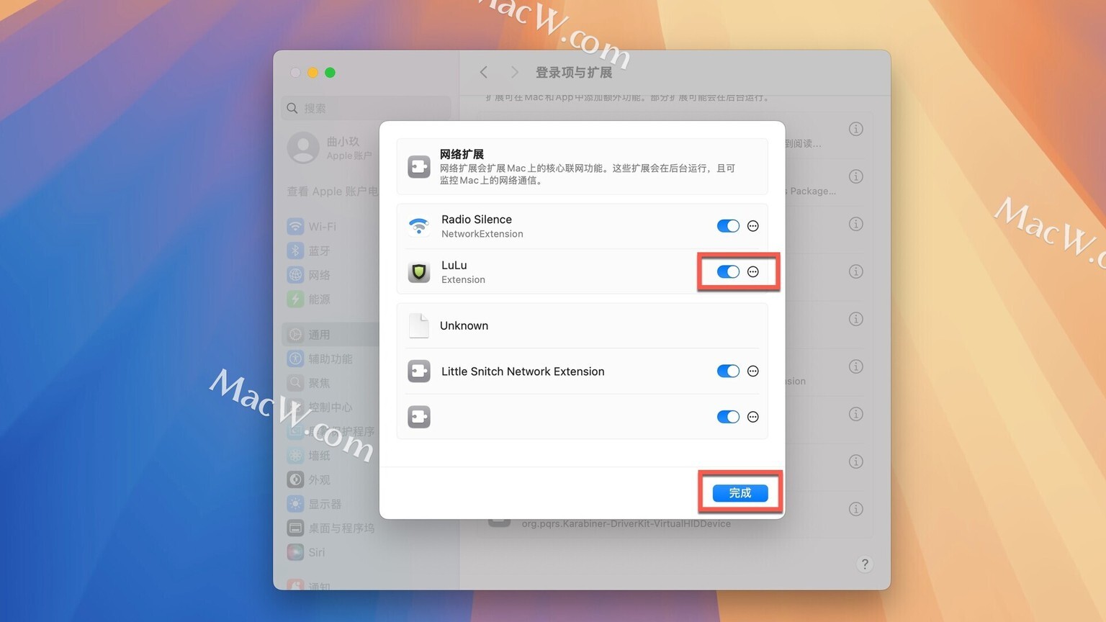Open 显示器 in the sidebar
Screen dimensions: 1106x622
pos(331,504)
